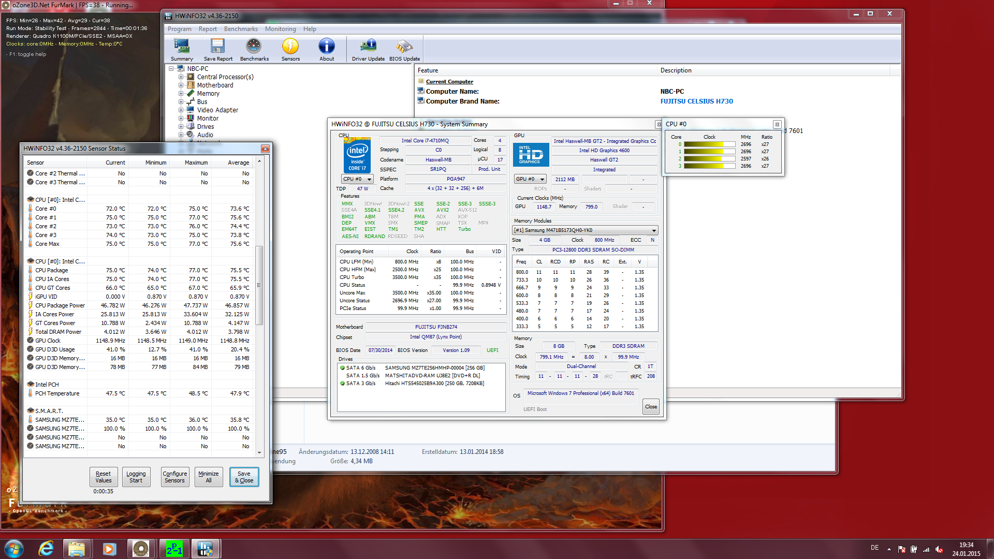The height and width of the screenshot is (559, 994).
Task: Click the Driver Update icon
Action: [368, 49]
